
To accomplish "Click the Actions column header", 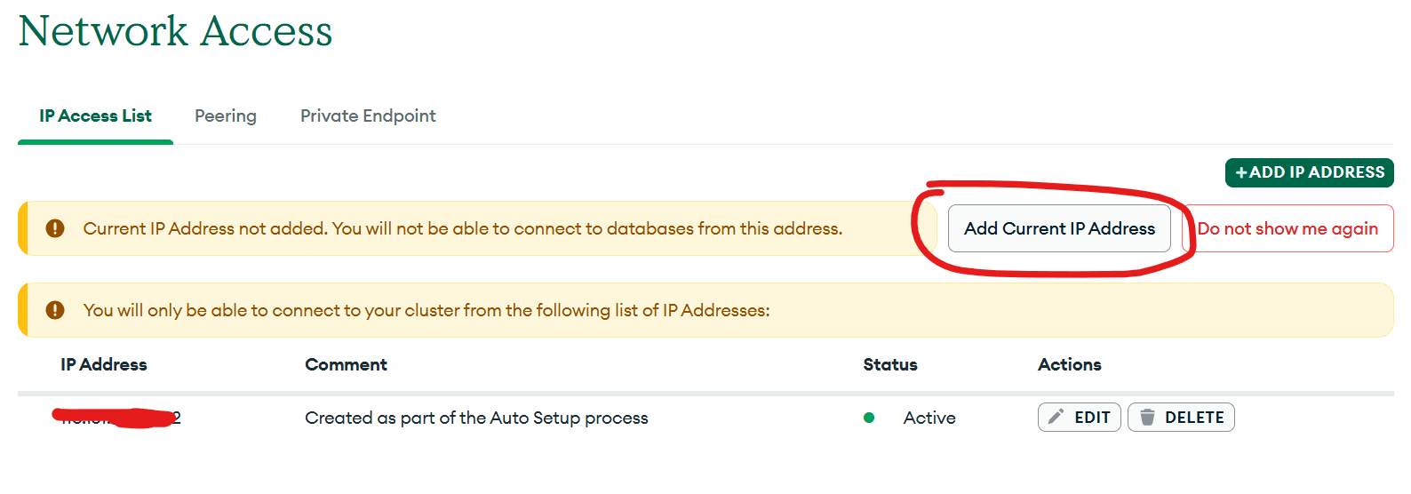I will [x=1070, y=364].
